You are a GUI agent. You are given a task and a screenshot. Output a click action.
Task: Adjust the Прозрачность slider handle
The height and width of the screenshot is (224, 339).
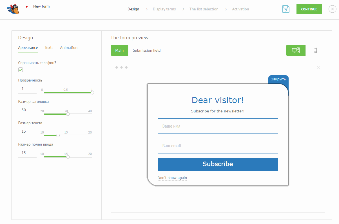click(x=92, y=93)
